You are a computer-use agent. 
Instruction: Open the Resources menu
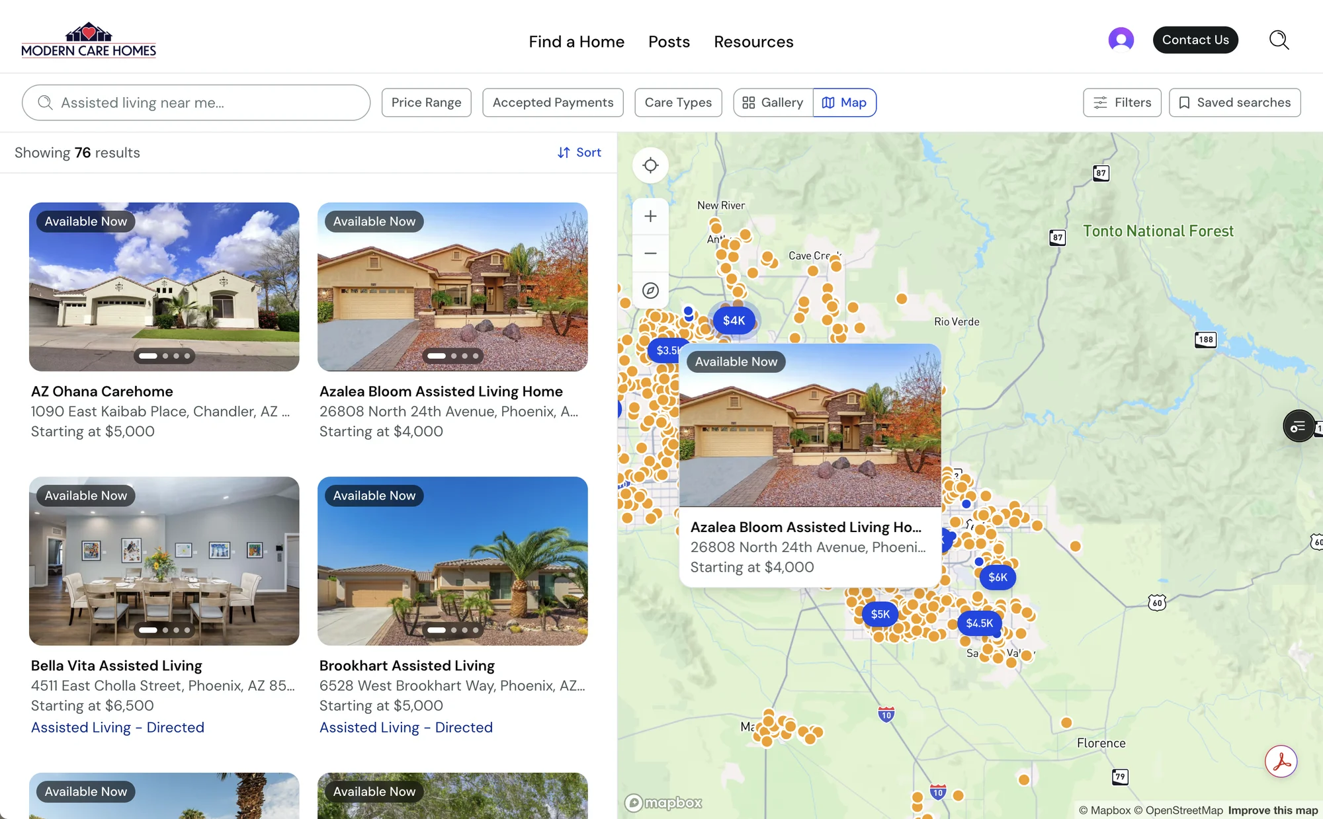(753, 42)
